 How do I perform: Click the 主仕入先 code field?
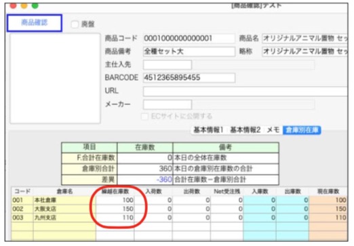click(x=168, y=65)
